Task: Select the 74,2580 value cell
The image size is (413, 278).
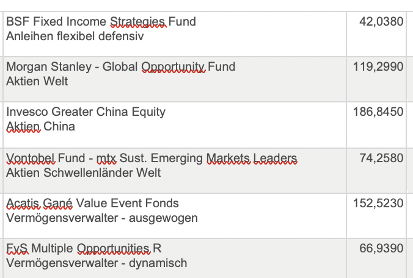Action: pos(381,159)
